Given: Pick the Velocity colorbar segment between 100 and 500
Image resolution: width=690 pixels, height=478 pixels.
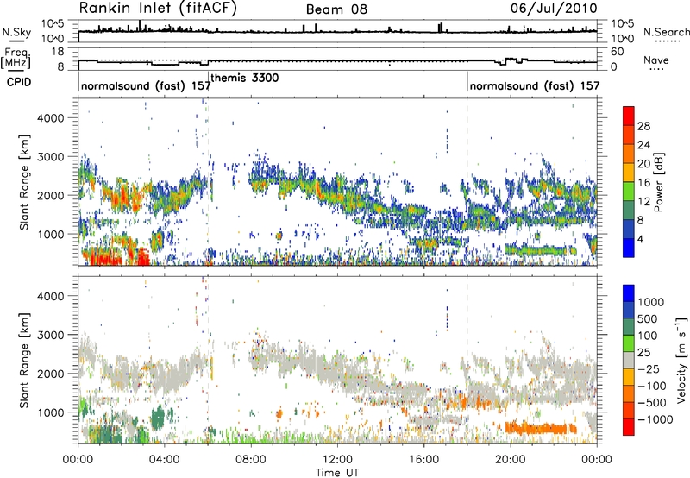Looking at the screenshot, I should [629, 327].
